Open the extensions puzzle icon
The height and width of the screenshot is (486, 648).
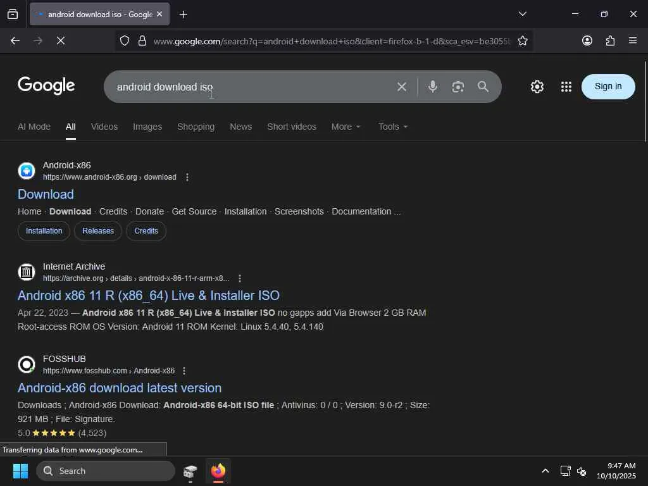tap(610, 40)
